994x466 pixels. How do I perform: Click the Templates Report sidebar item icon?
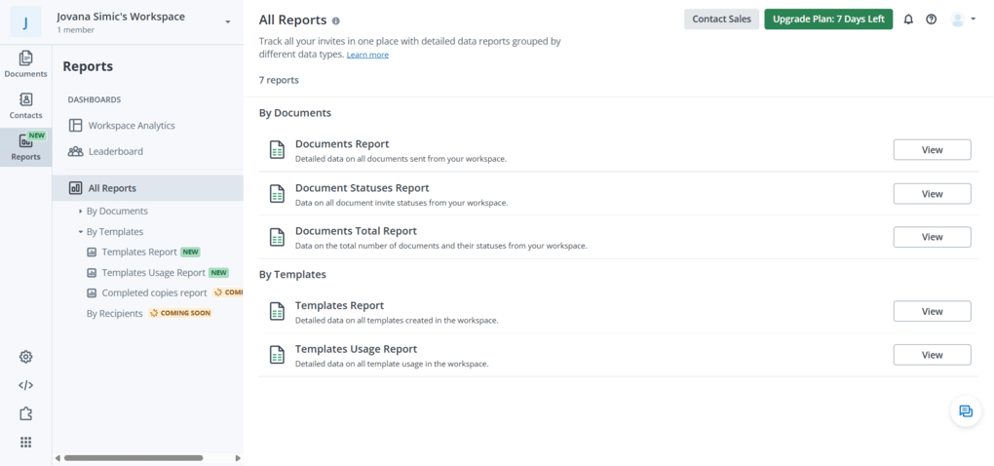click(x=92, y=252)
